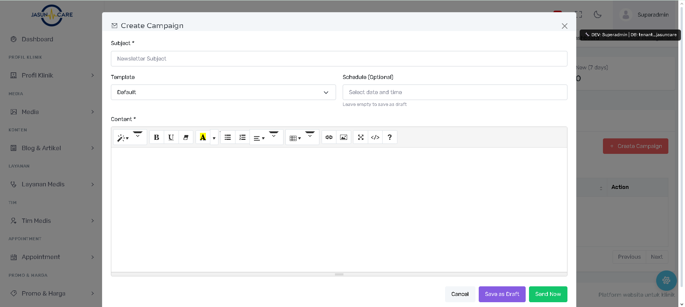Image resolution: width=685 pixels, height=307 pixels.
Task: Expand more color options arrow
Action: pyautogui.click(x=214, y=138)
